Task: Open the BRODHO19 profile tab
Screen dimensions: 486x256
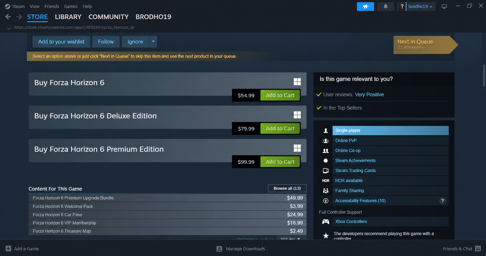Action: click(x=153, y=17)
